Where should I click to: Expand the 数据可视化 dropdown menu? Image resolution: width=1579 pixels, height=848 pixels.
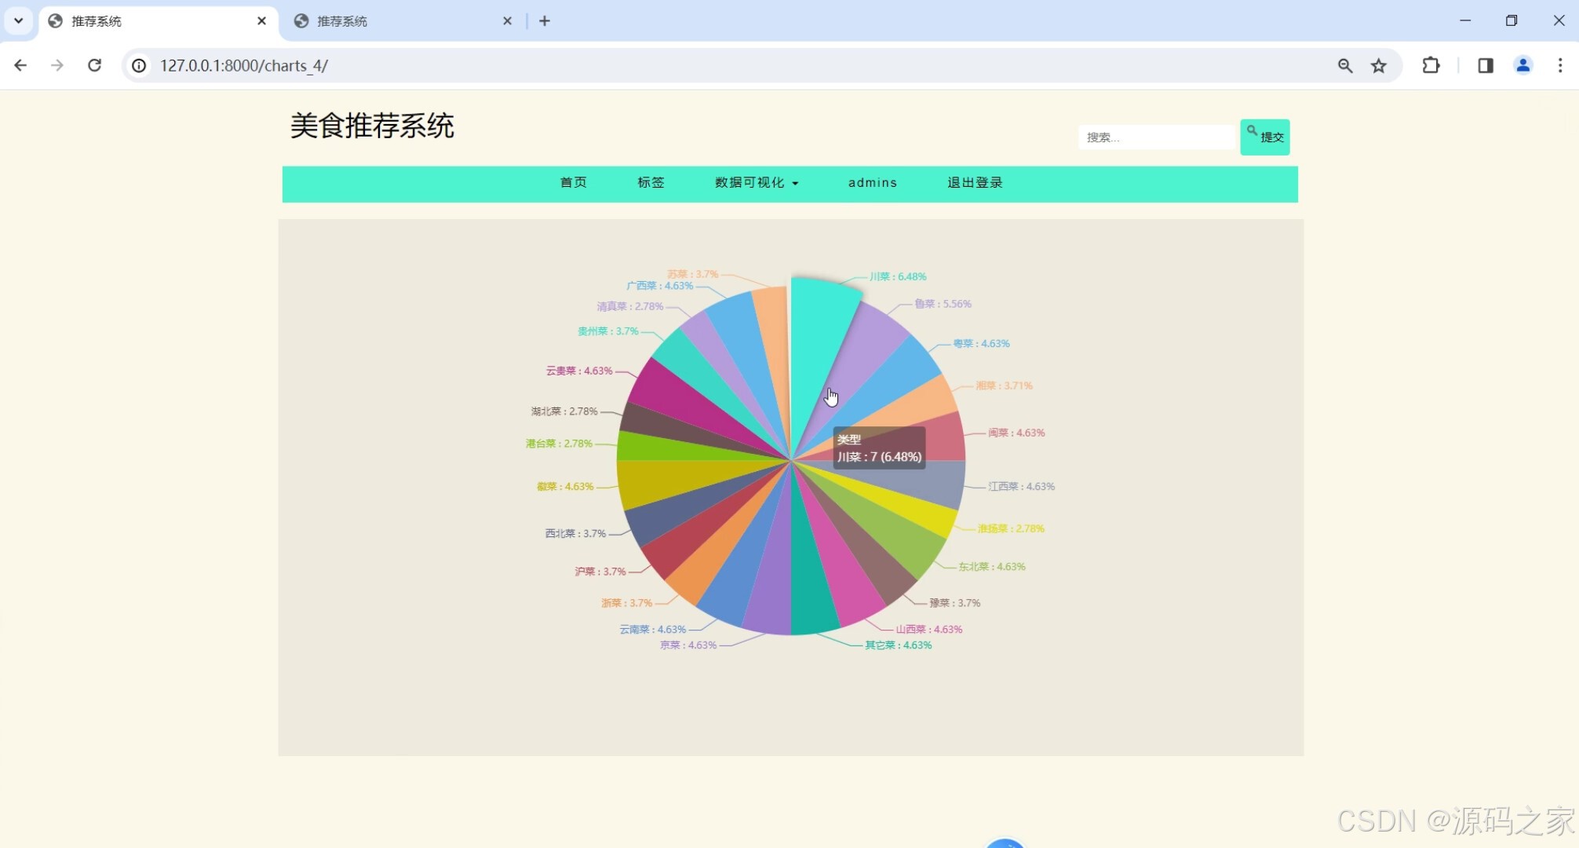point(756,183)
